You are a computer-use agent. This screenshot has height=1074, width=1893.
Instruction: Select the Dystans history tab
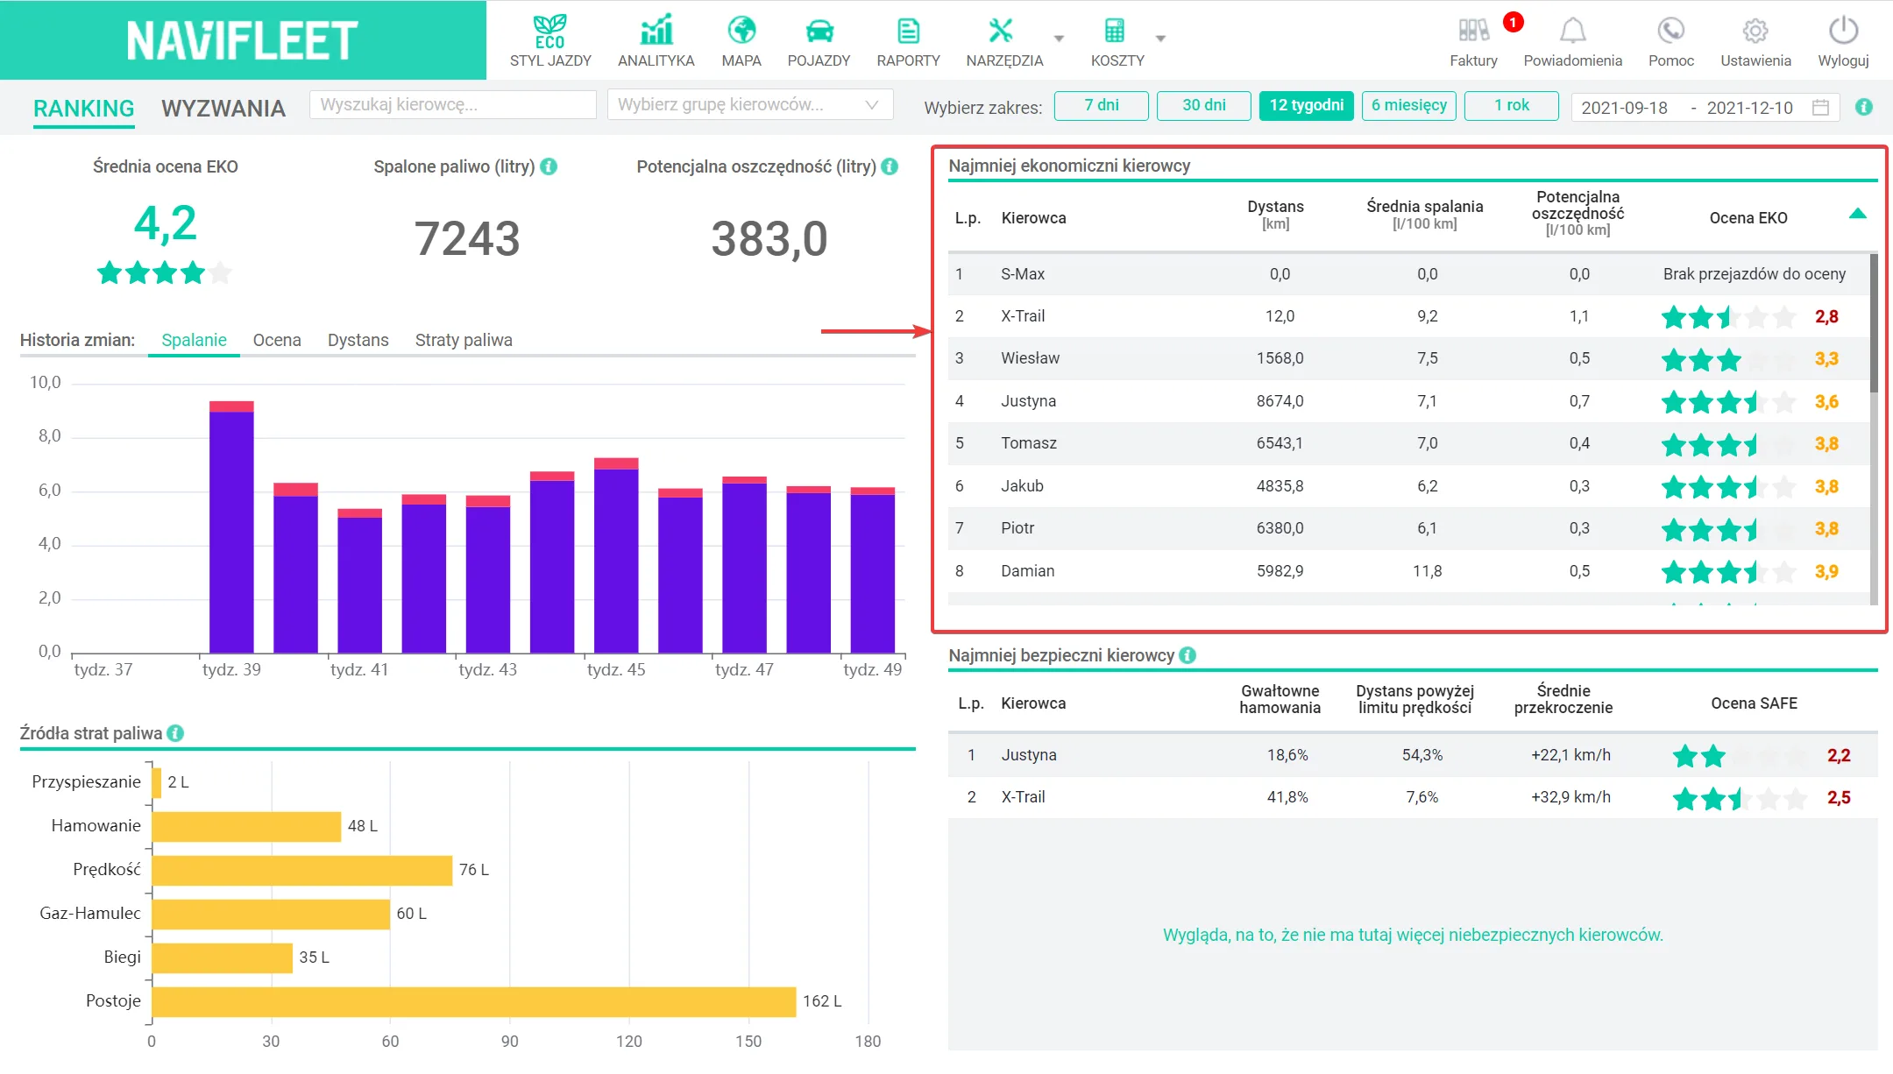coord(358,340)
